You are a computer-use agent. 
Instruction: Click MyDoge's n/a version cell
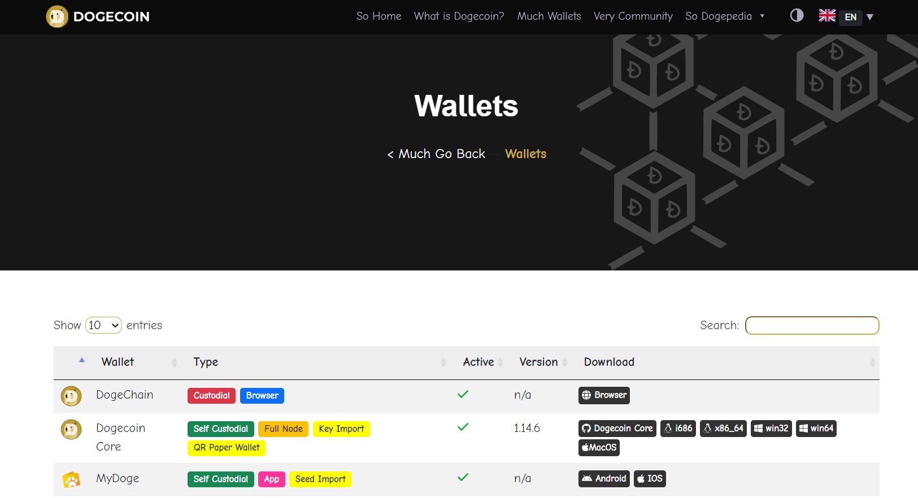[523, 478]
